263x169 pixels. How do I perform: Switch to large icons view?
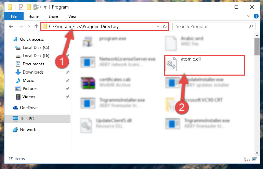pos(255,159)
